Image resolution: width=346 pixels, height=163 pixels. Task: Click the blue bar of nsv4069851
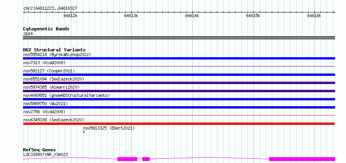(179, 99)
